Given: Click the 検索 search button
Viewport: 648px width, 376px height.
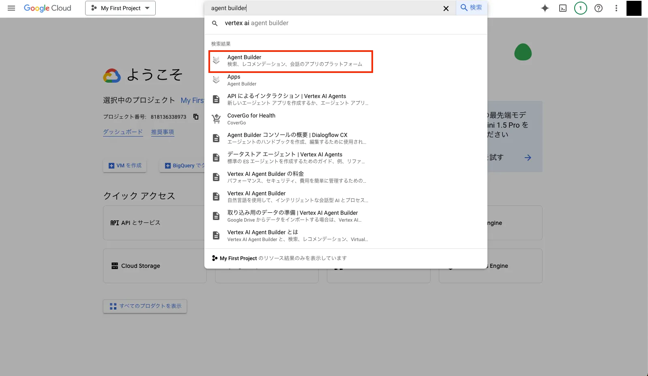Looking at the screenshot, I should point(472,8).
